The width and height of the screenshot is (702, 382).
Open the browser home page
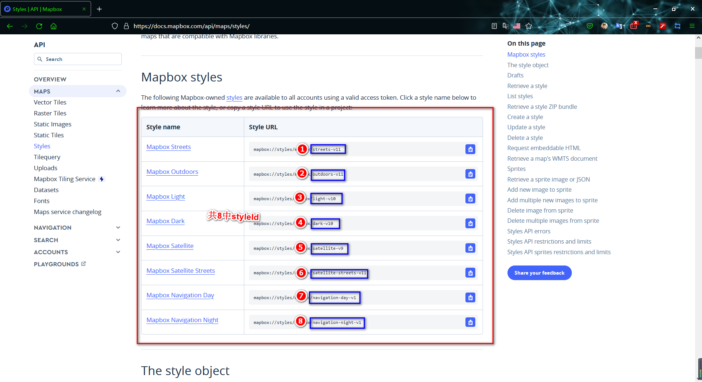coord(53,26)
